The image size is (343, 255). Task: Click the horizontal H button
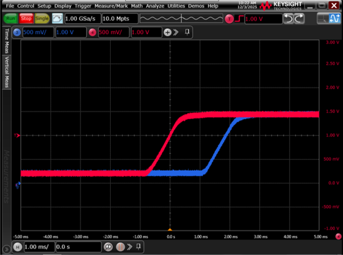coord(17,247)
